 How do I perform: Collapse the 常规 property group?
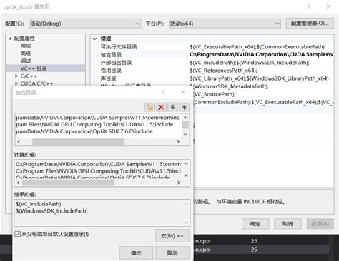(95, 39)
